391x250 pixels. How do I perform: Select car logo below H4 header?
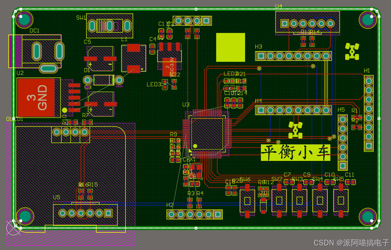tap(295, 130)
